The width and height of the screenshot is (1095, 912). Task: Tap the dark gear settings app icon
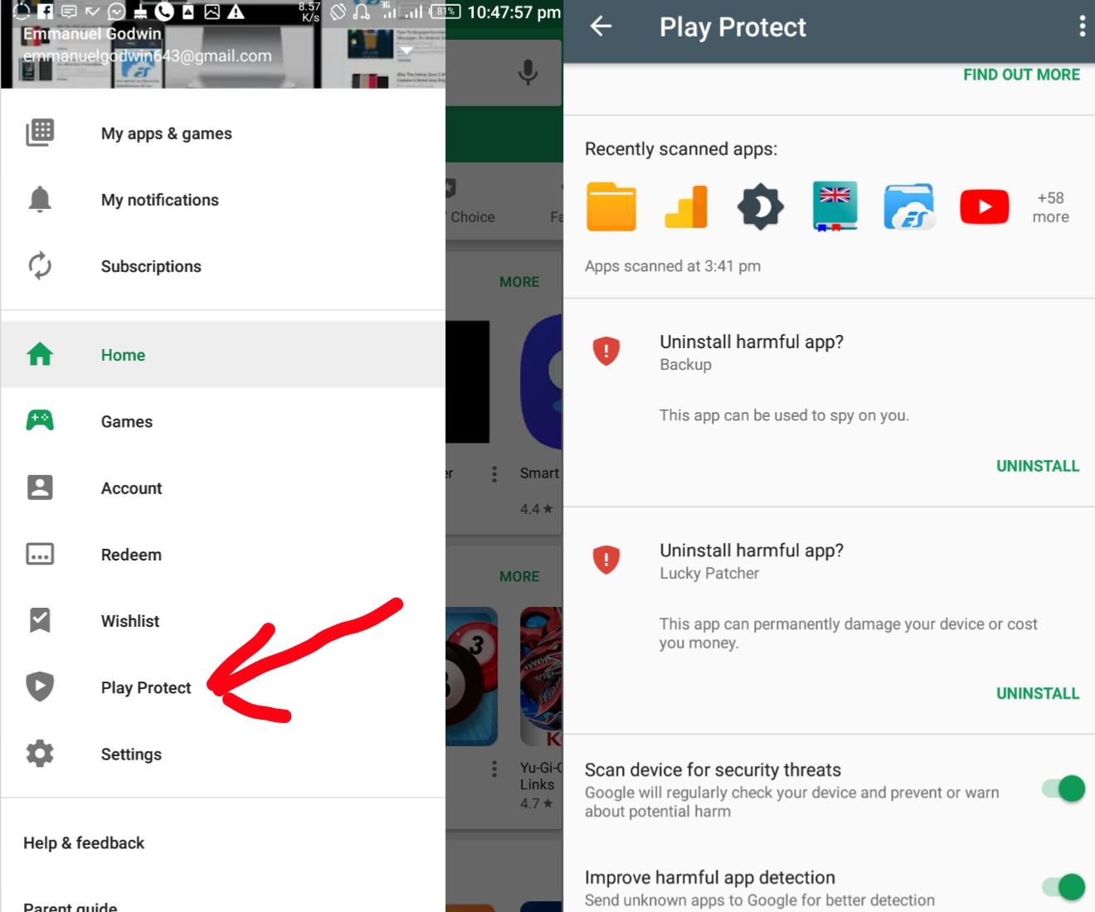pos(761,206)
